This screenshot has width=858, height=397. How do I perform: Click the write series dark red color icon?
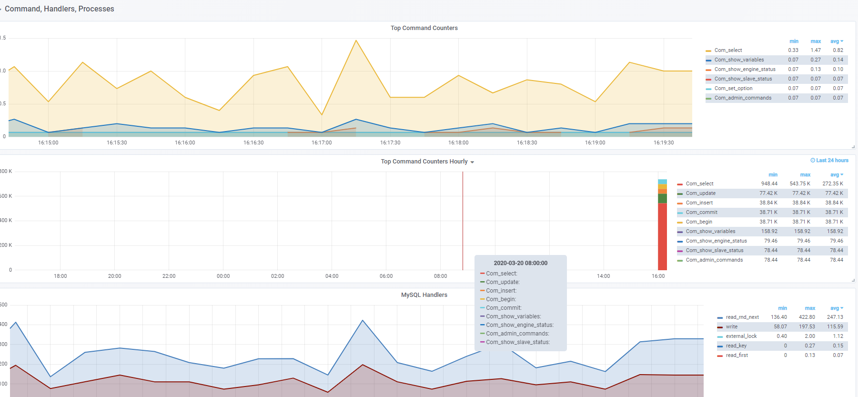tap(720, 327)
